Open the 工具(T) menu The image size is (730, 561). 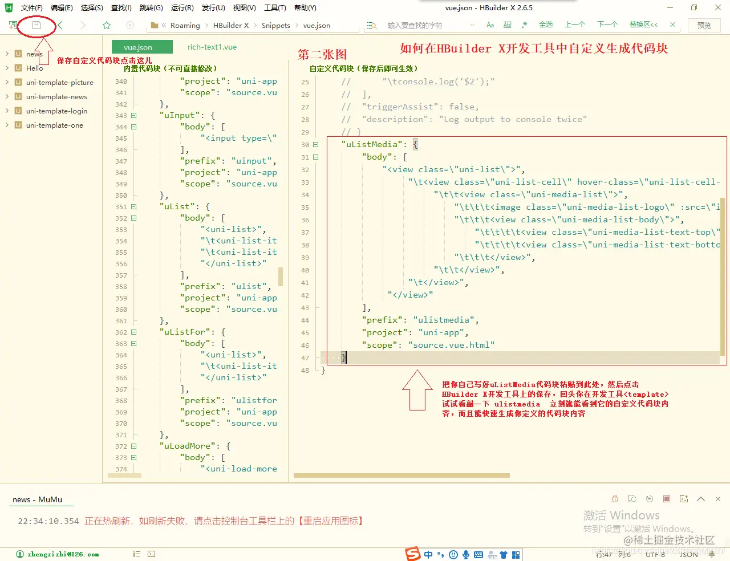point(275,7)
